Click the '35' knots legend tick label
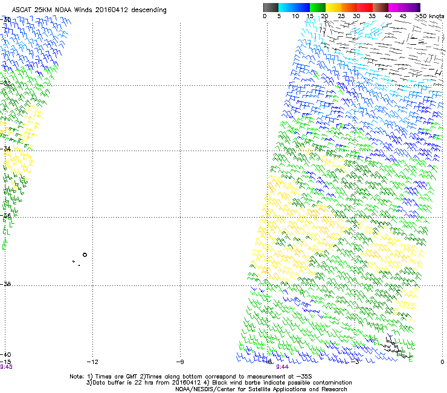The width and height of the screenshot is (447, 393). pos(372,16)
